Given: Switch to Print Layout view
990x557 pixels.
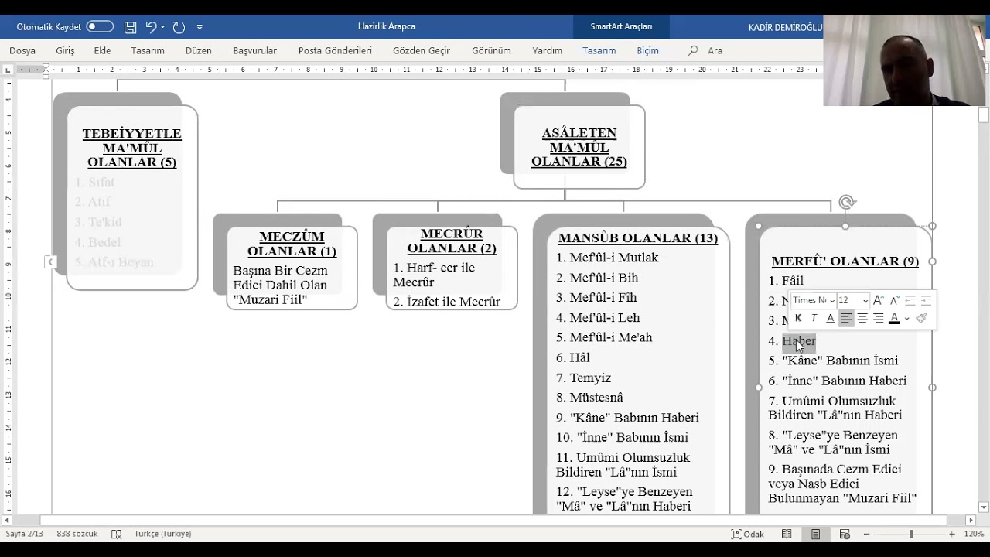Looking at the screenshot, I should tap(815, 534).
